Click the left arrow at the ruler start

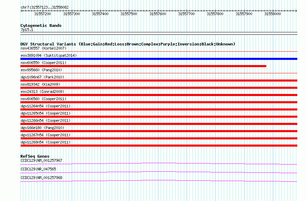[21, 11]
